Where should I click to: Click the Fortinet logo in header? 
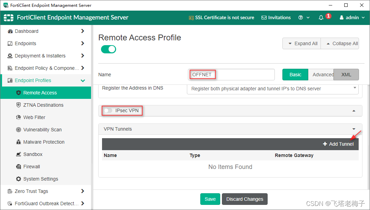9,18
